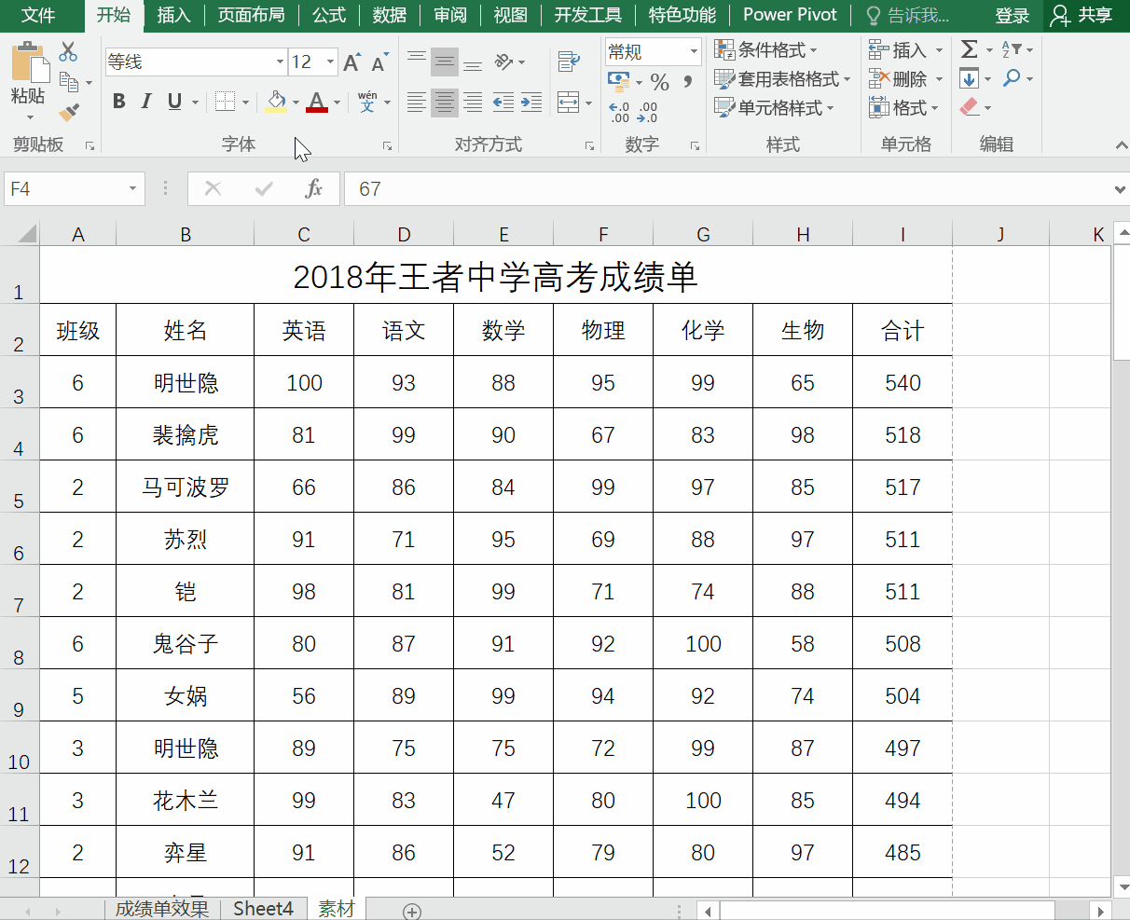Viewport: 1130px width, 920px height.
Task: Toggle bold formatting
Action: 119,102
